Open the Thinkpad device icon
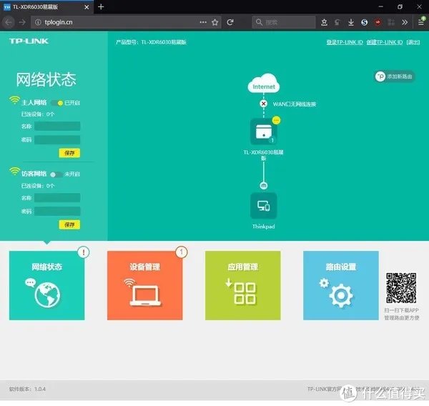 pos(263,206)
